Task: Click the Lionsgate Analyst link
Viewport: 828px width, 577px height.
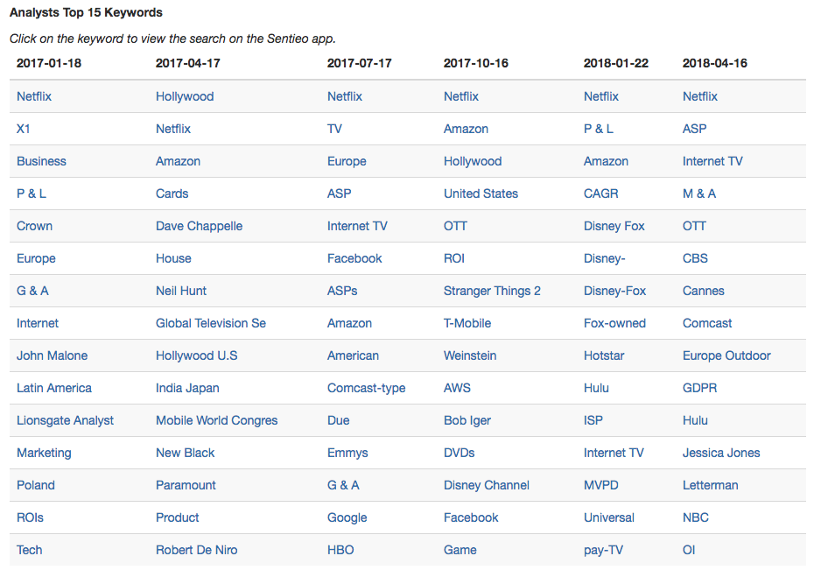Action: [66, 420]
